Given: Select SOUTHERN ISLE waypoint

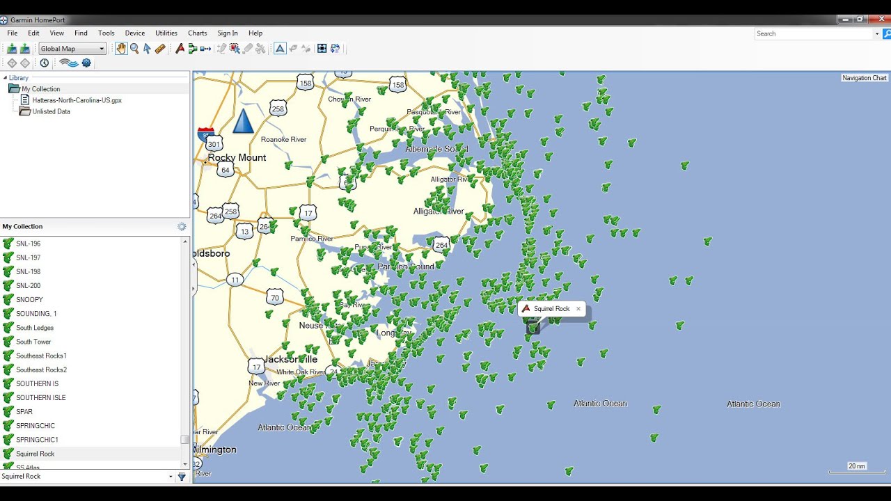Looking at the screenshot, I should [90, 398].
